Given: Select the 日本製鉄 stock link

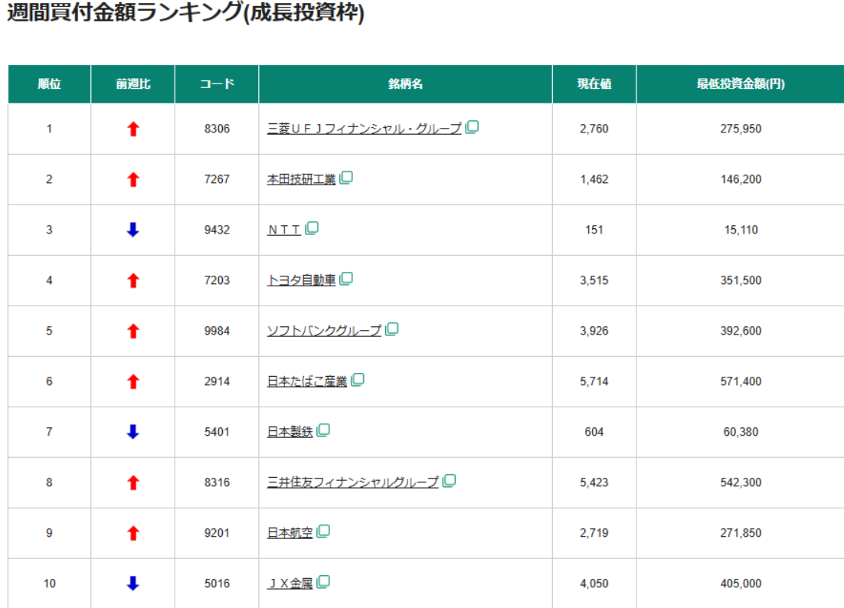Looking at the screenshot, I should (290, 432).
